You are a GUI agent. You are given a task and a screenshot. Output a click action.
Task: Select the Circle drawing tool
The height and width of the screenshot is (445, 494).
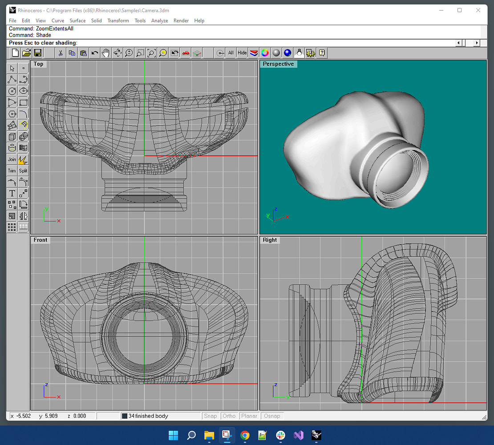12,91
